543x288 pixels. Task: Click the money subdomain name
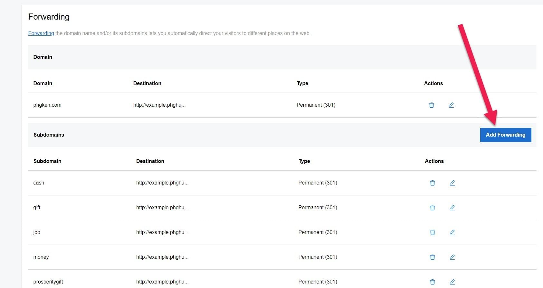tap(41, 257)
